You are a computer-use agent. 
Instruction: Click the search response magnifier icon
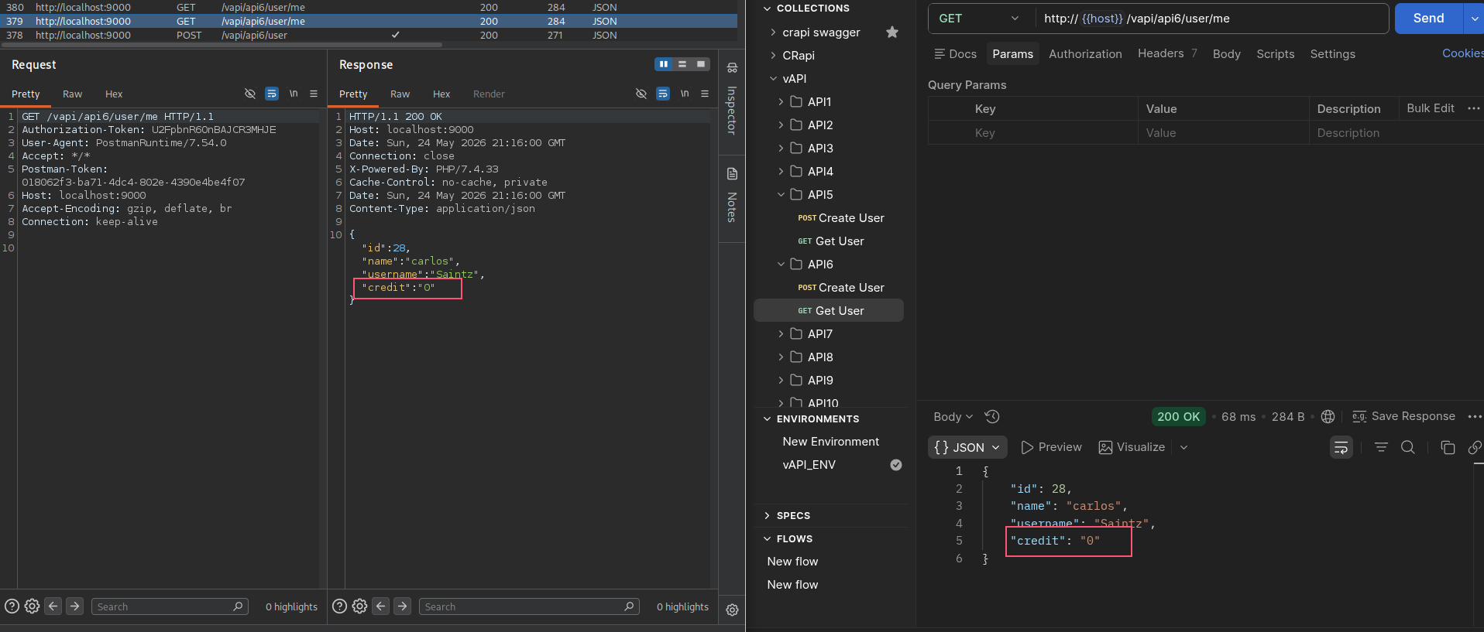pyautogui.click(x=1408, y=447)
